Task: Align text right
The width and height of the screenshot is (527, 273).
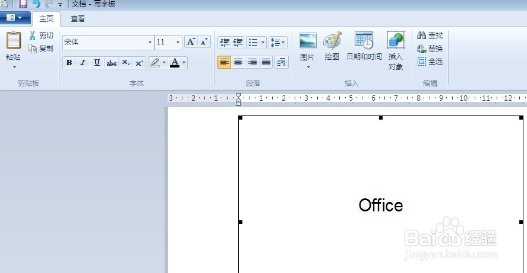Action: 253,62
